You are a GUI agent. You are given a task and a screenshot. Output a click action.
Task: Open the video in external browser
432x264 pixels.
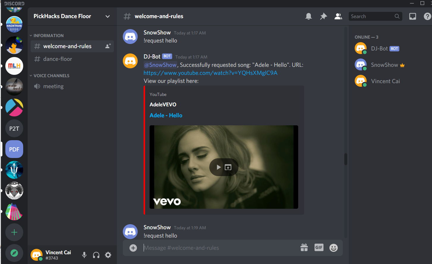tap(228, 167)
